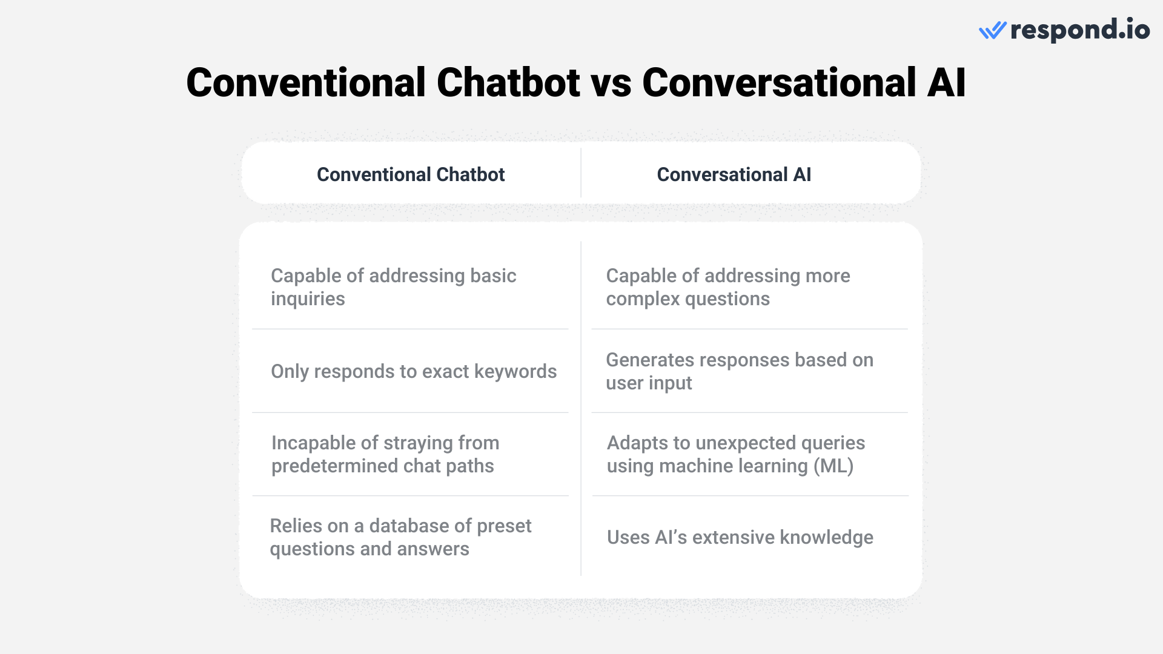Click 'Only responds to exact keywords' row
1163x654 pixels.
pos(409,371)
